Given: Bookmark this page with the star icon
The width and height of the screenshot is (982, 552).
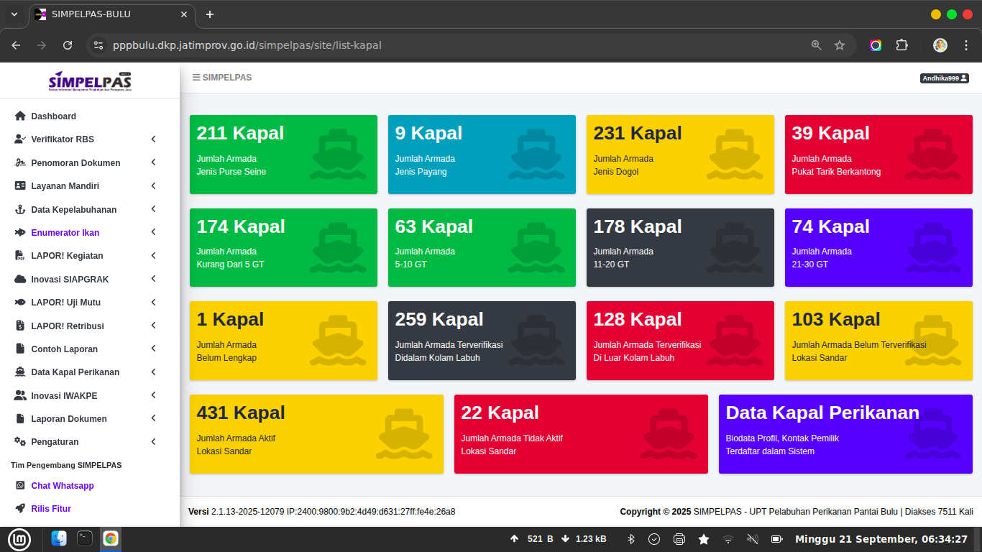Looking at the screenshot, I should coord(839,45).
